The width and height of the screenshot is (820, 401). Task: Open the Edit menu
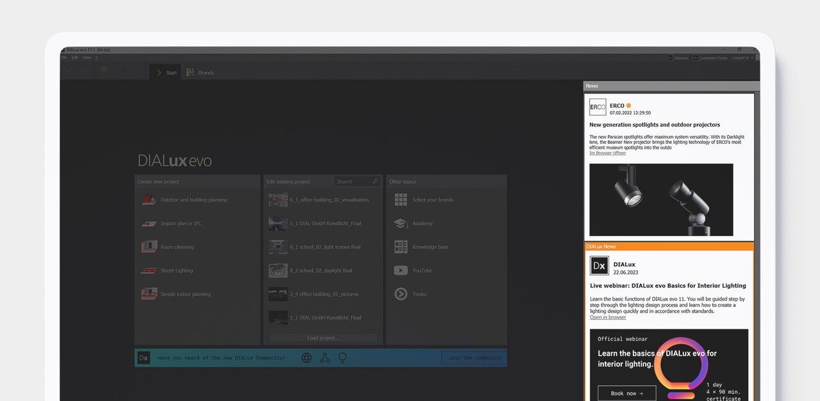pos(75,58)
